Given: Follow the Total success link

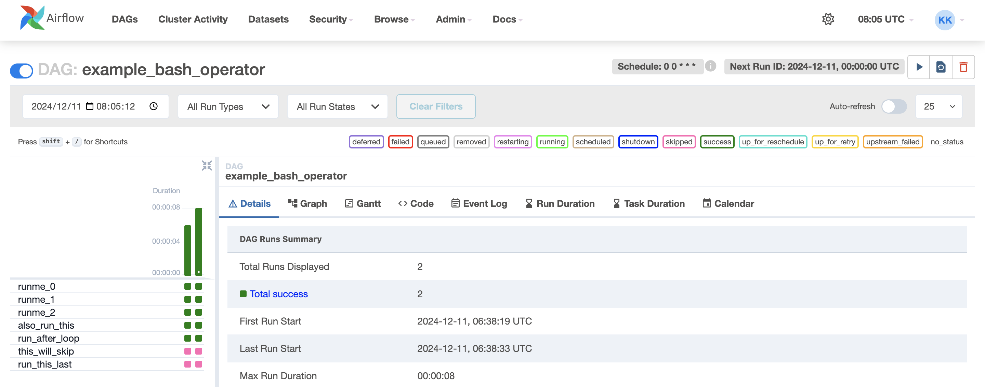Looking at the screenshot, I should pos(278,294).
